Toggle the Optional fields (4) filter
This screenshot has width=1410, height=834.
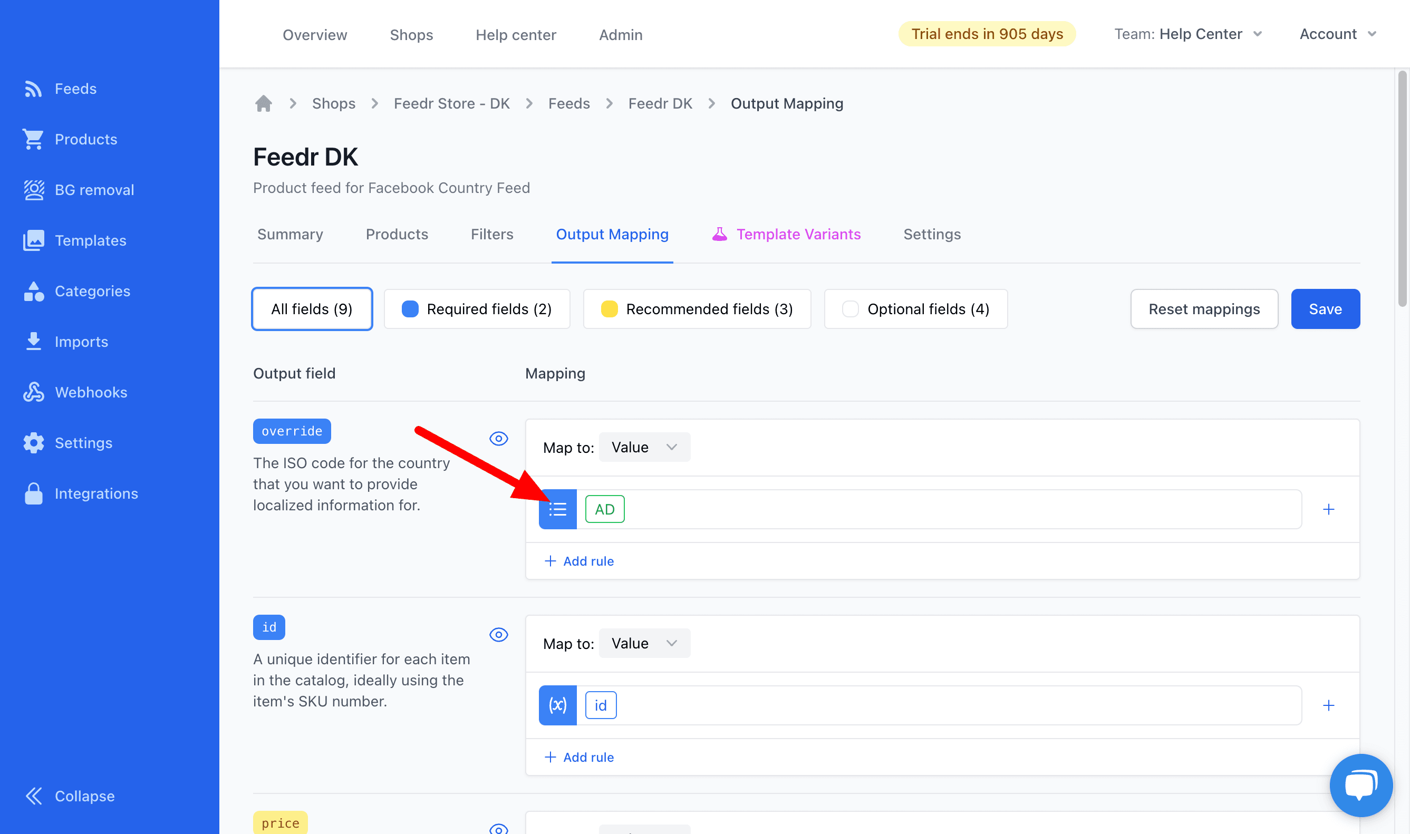click(x=915, y=309)
